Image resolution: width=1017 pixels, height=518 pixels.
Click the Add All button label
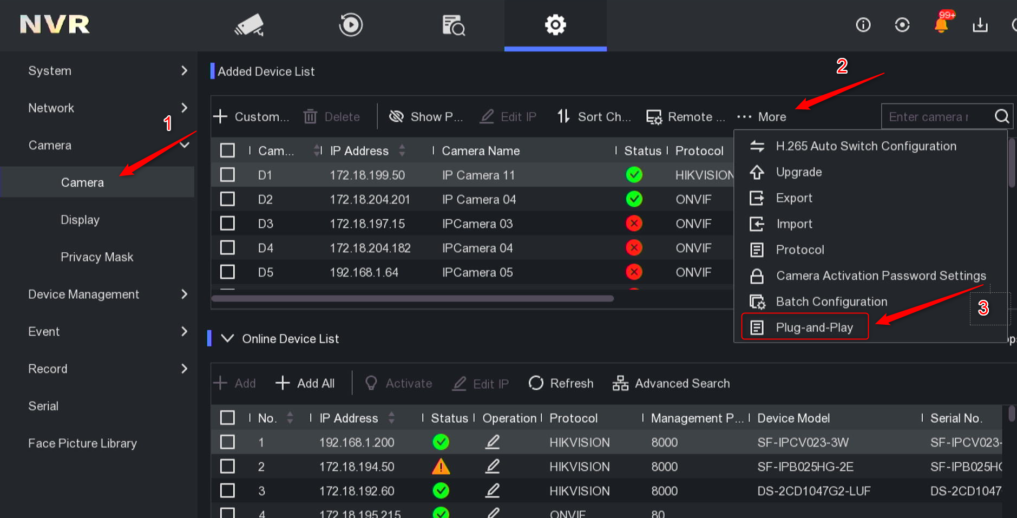pyautogui.click(x=316, y=383)
